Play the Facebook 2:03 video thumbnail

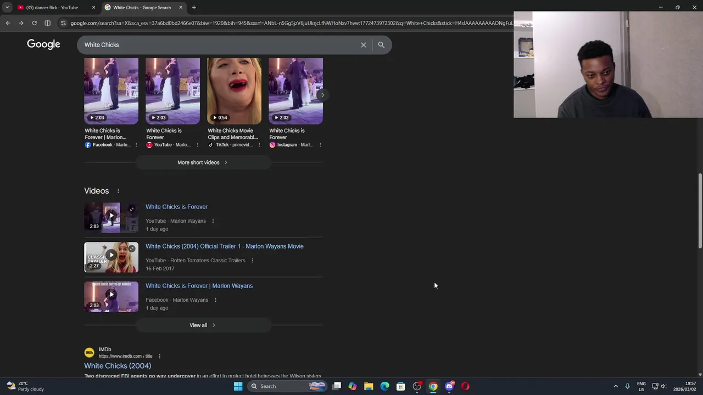[x=111, y=297]
